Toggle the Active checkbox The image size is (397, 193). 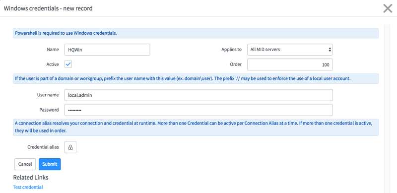tap(68, 64)
